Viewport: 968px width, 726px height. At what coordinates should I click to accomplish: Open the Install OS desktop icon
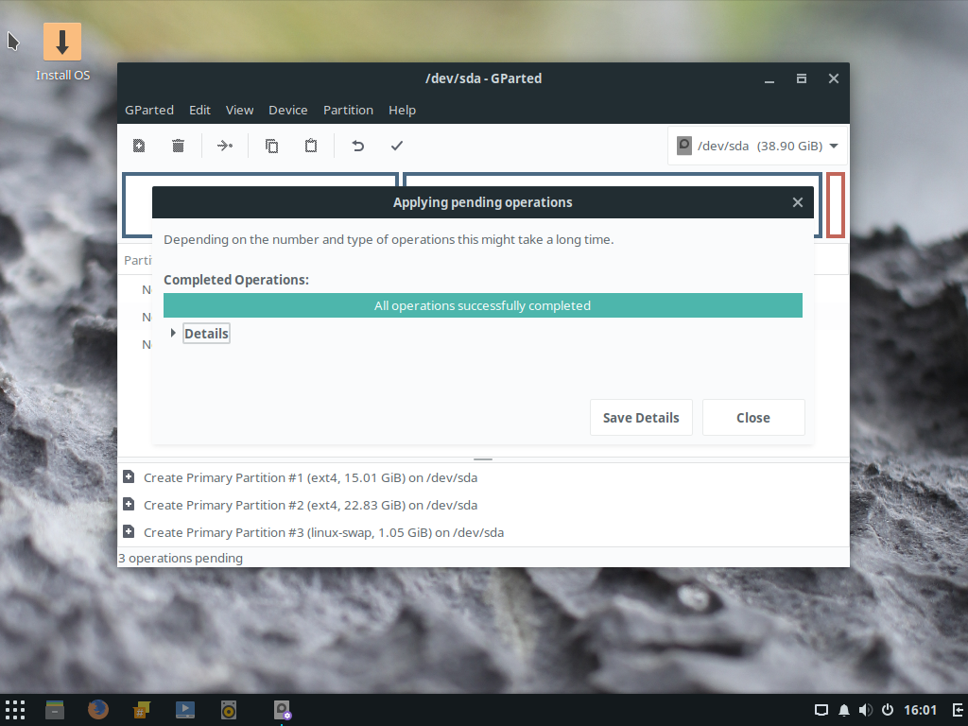click(62, 53)
